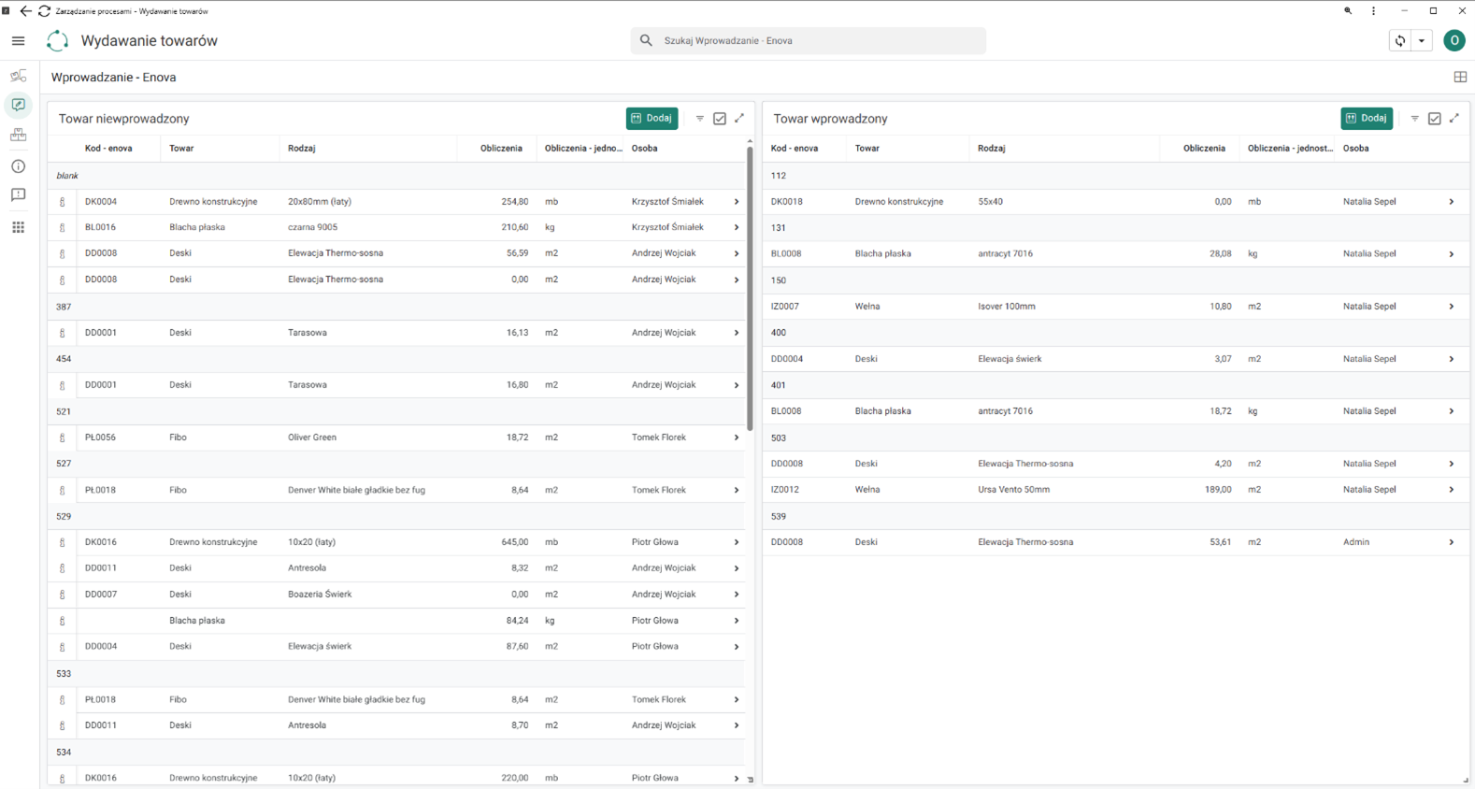Open details chevron for Isover 100mm row
Viewport: 1475px width, 789px height.
1452,307
